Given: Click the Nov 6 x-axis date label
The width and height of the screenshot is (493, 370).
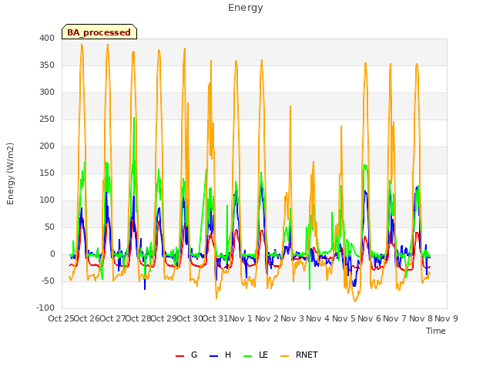Looking at the screenshot, I should (370, 318).
